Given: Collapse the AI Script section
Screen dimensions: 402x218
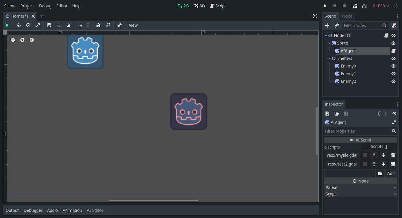Looking at the screenshot, I should [360, 140].
